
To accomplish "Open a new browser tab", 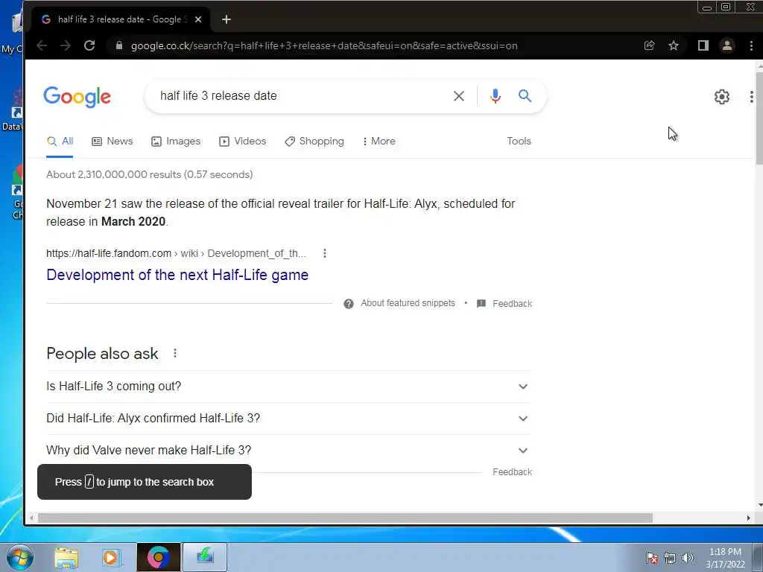I will click(x=227, y=19).
